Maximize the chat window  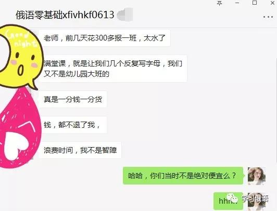coord(255,3)
